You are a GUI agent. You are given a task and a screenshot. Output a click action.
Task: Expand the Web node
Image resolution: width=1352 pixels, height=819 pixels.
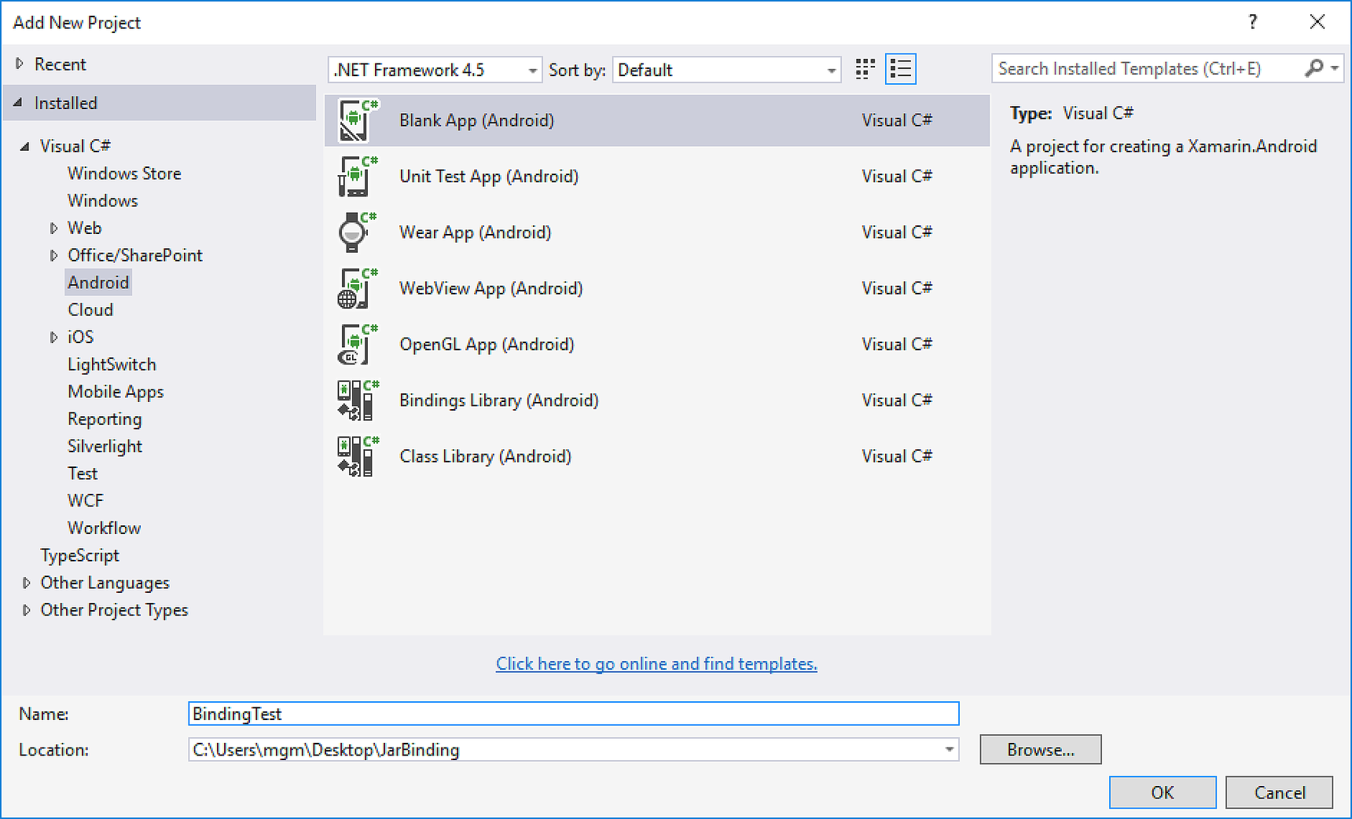(x=53, y=228)
